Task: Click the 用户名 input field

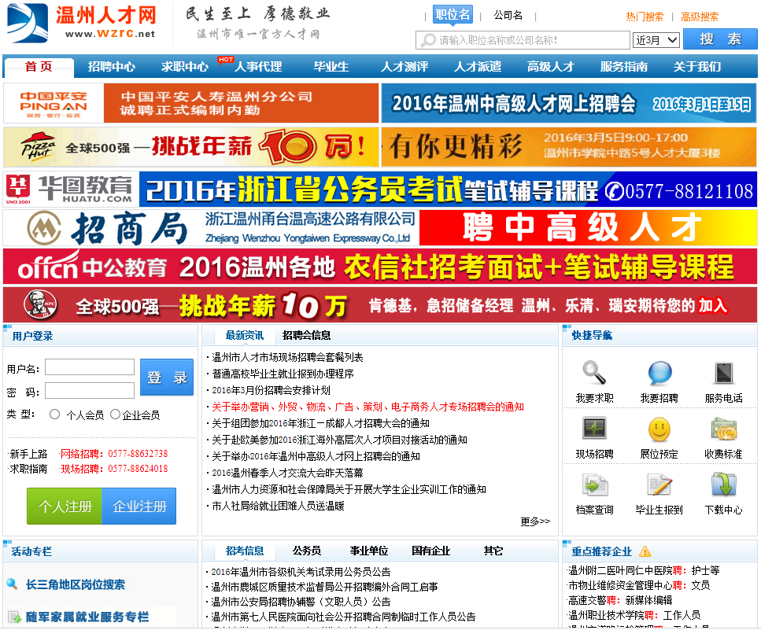Action: [90, 367]
